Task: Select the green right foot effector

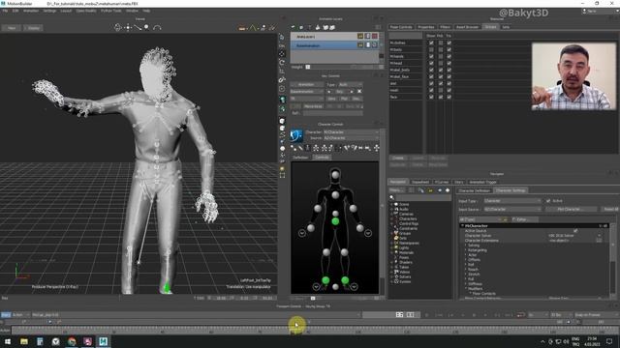Action: pos(325,280)
